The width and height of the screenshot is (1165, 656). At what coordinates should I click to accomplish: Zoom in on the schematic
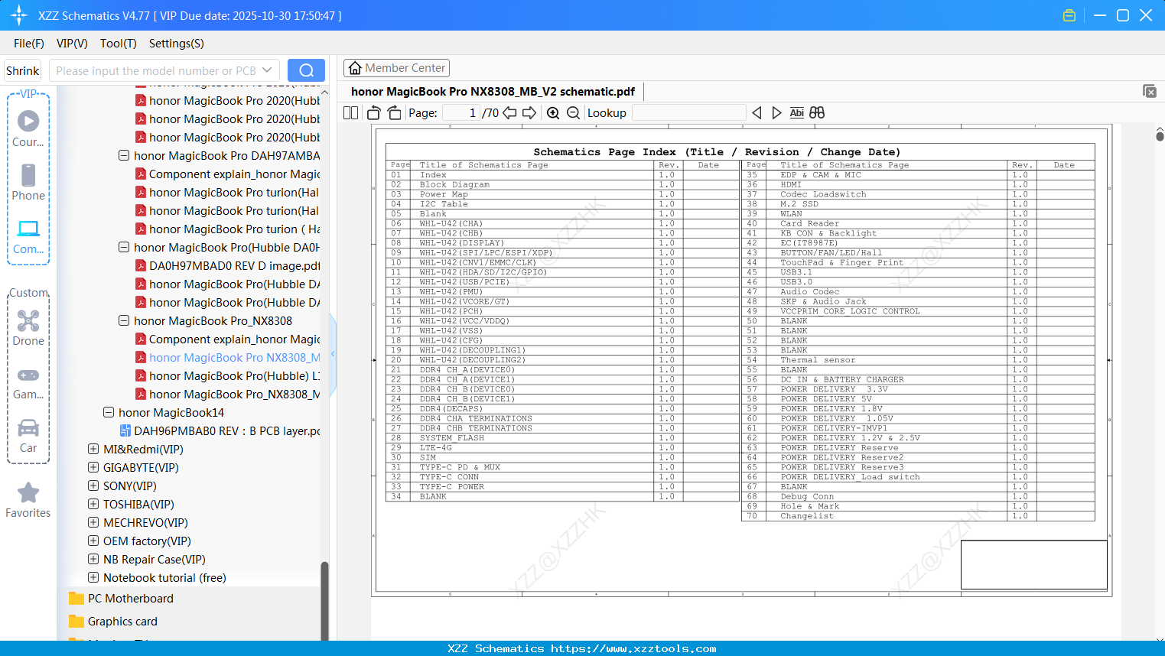pyautogui.click(x=553, y=113)
